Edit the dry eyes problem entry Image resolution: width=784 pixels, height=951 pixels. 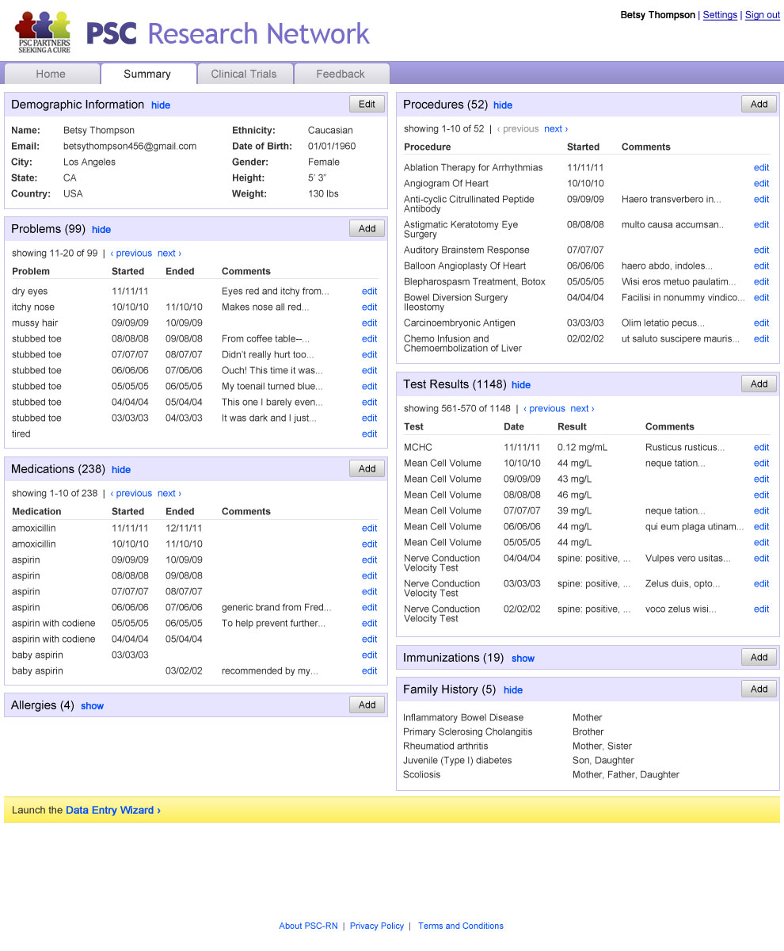[369, 292]
